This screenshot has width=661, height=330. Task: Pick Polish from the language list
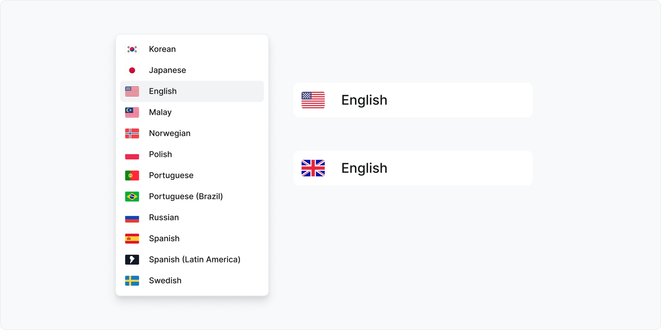tap(160, 154)
